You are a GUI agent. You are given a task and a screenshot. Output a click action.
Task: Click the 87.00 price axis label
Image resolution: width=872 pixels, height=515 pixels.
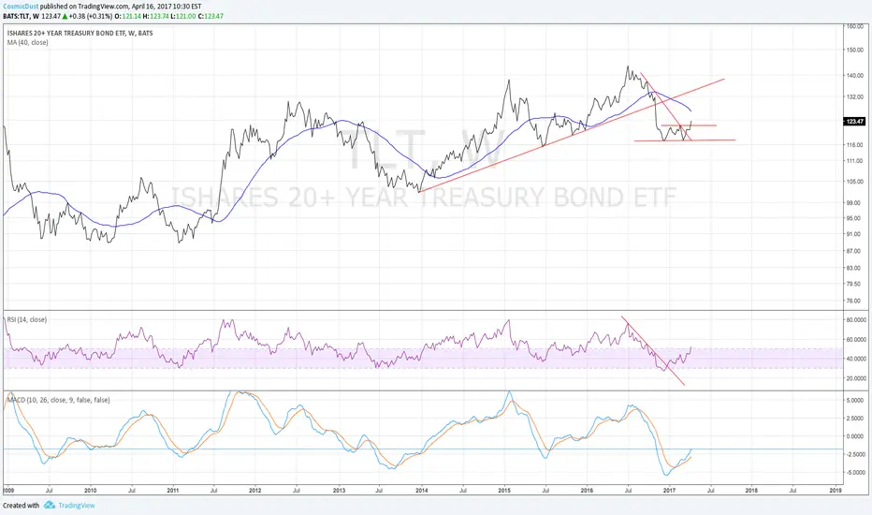pos(853,251)
